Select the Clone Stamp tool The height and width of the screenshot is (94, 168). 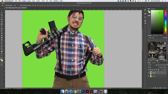coord(2,29)
